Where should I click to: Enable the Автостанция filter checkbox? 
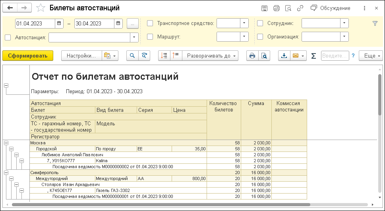coord(8,37)
